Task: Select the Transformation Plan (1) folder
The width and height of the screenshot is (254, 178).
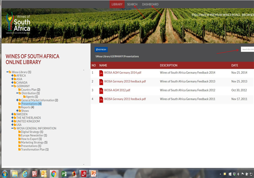Action: pyautogui.click(x=35, y=150)
